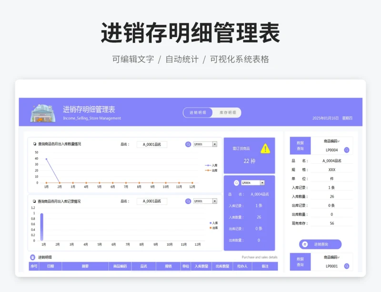The height and width of the screenshot is (292, 381).
Task: Toggle the bullet marker for 查询商品各月出入库记录情况
Action: (35, 201)
